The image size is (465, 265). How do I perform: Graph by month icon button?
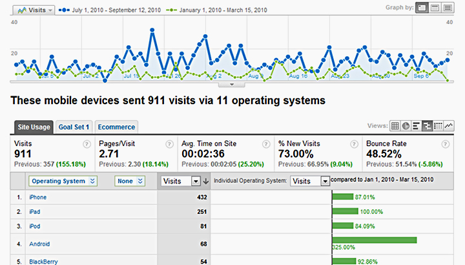448,8
